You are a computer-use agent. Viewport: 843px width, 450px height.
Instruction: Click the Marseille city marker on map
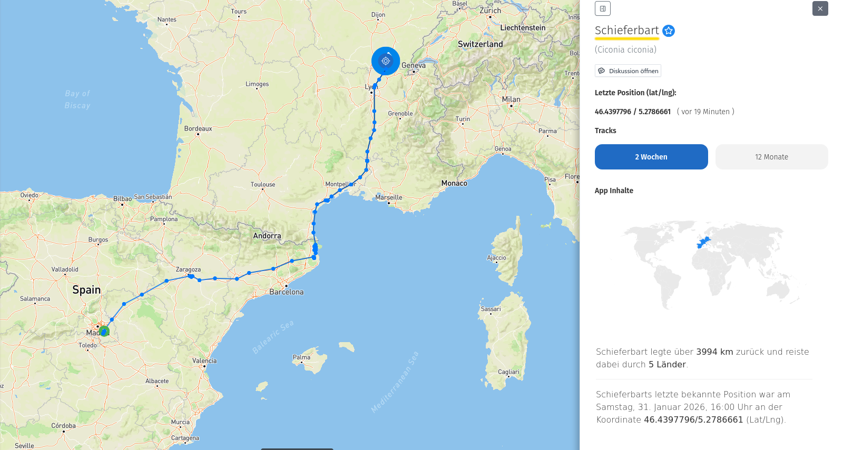tap(389, 203)
